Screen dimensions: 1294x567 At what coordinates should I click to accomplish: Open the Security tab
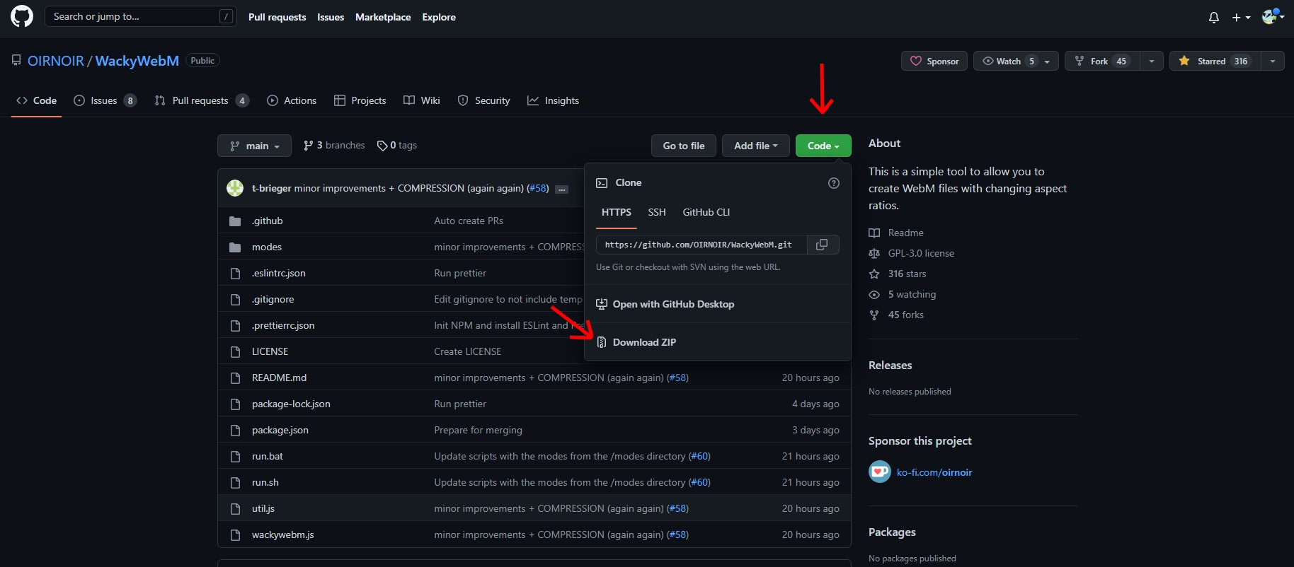point(484,100)
